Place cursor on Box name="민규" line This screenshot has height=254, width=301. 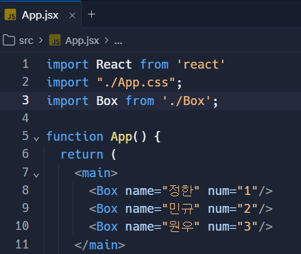coord(181,209)
